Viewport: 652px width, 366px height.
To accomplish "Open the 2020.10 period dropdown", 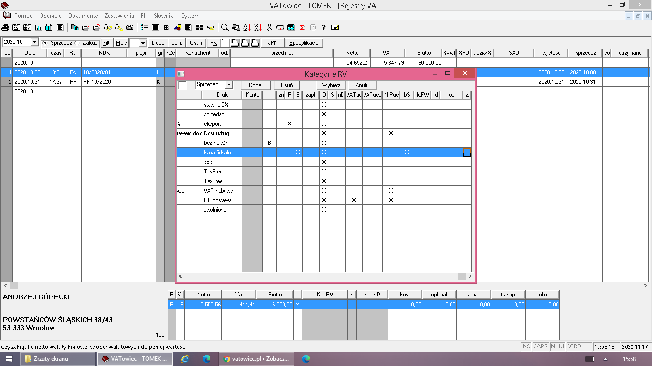I will [x=34, y=43].
